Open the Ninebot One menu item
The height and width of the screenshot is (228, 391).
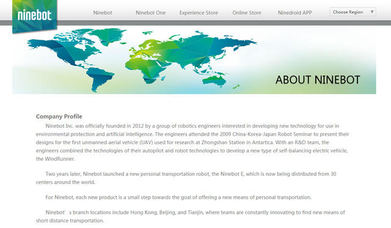coord(151,13)
